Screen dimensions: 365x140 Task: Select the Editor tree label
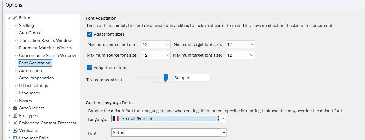25,18
